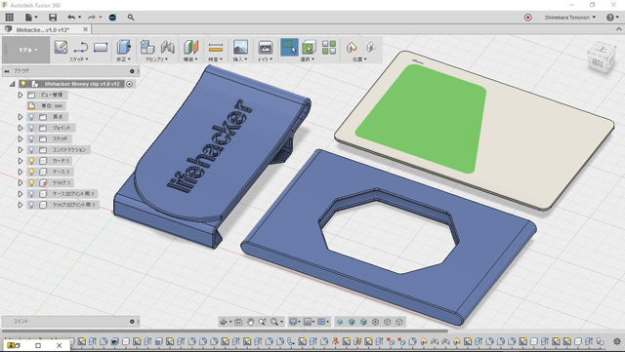Open the Shimabara Tomonori account dropdown
The image size is (625, 352).
tap(570, 18)
